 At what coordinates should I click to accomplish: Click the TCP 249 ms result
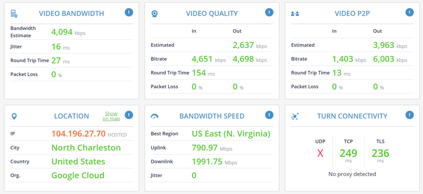point(348,154)
